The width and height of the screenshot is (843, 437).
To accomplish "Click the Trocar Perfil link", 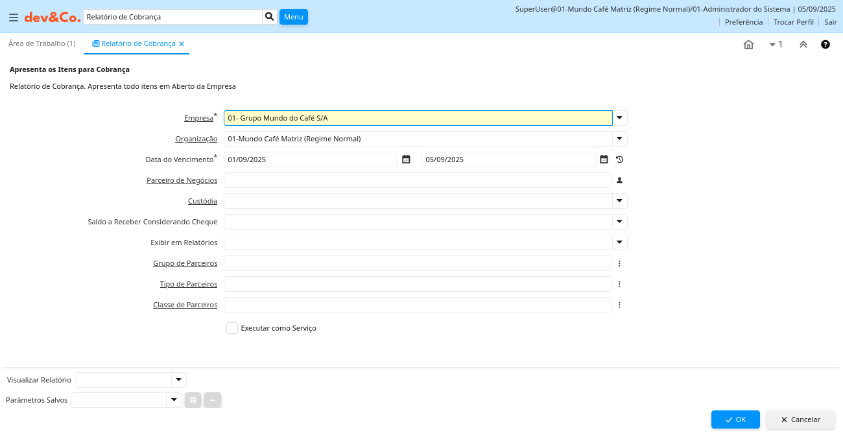I will point(793,22).
